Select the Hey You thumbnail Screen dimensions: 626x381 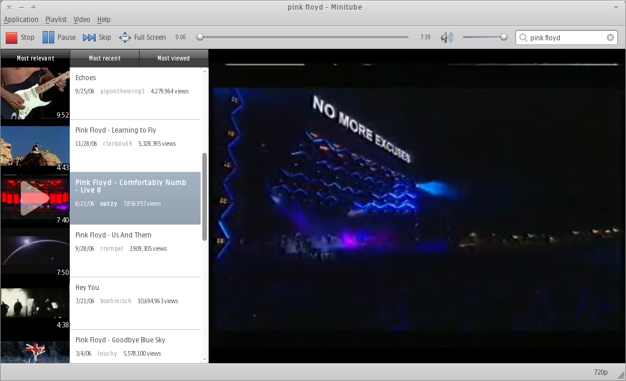pyautogui.click(x=35, y=303)
